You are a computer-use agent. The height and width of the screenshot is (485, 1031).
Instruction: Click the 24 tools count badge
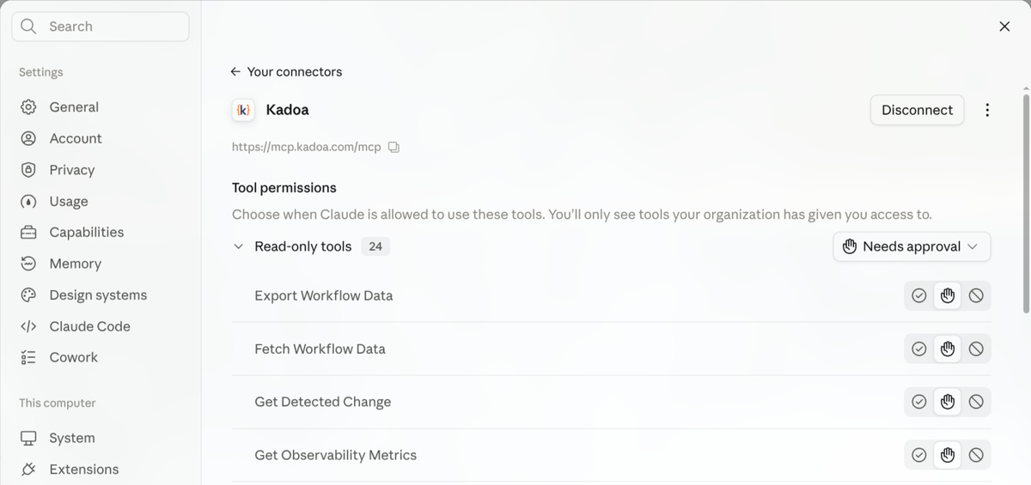pos(375,246)
